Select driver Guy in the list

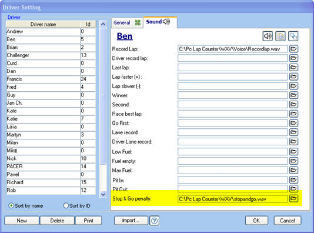(x=43, y=95)
